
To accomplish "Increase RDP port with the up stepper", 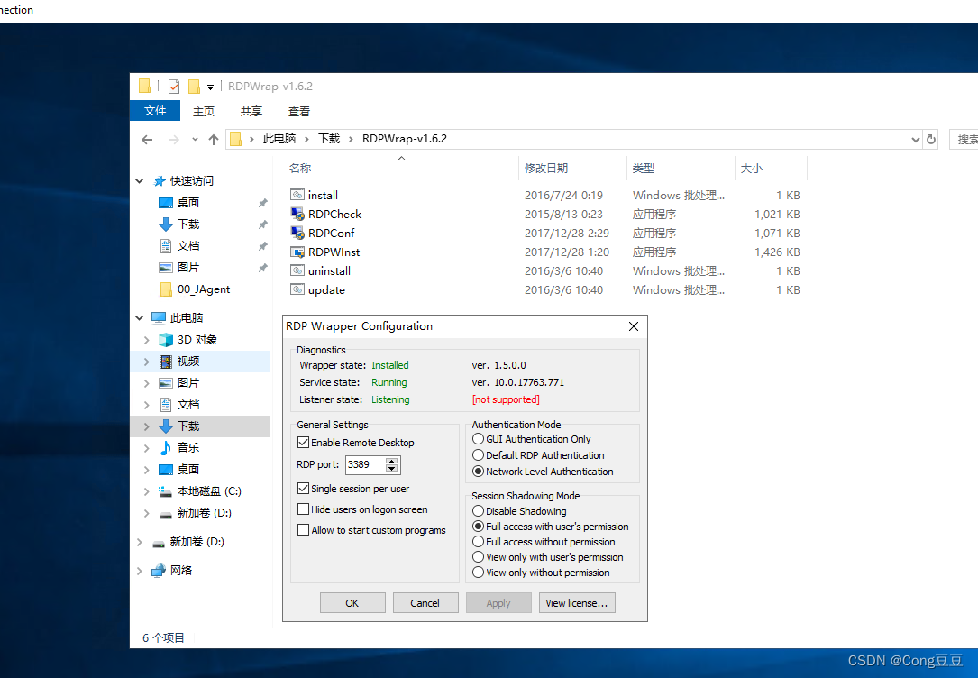I will tap(389, 461).
